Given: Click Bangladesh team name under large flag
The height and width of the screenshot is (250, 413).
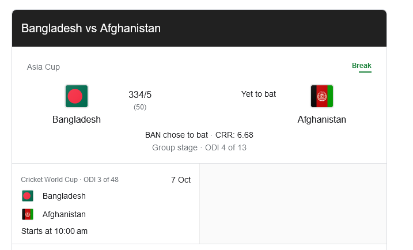Looking at the screenshot, I should pos(77,120).
